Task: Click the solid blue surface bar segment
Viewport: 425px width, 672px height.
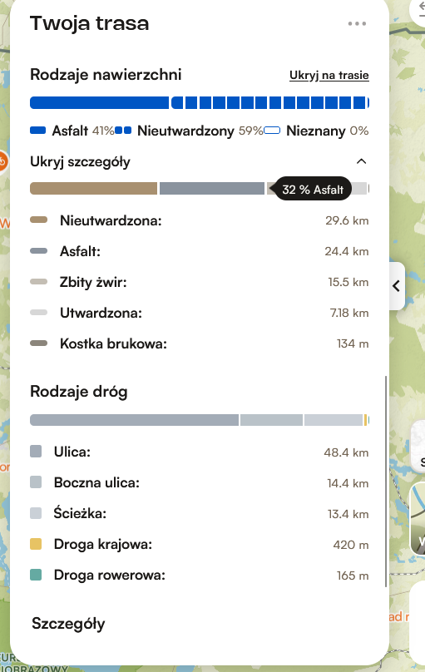Action: (100, 103)
